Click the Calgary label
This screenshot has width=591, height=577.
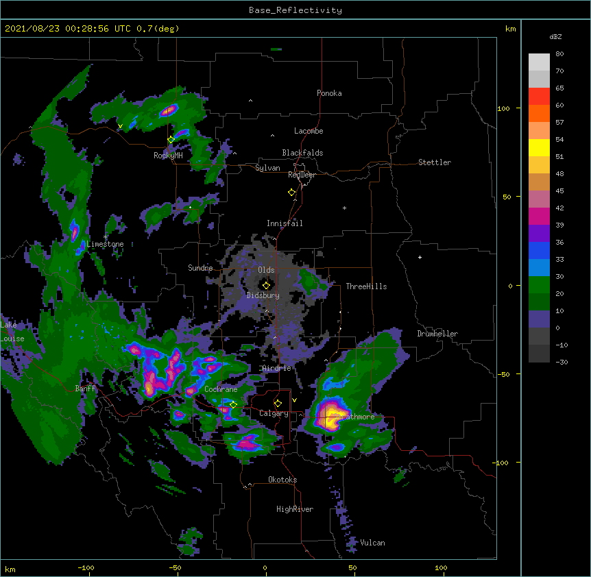pyautogui.click(x=274, y=413)
